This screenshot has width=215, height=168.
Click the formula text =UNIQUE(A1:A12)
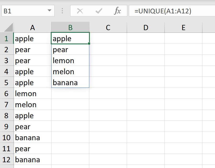[163, 11]
